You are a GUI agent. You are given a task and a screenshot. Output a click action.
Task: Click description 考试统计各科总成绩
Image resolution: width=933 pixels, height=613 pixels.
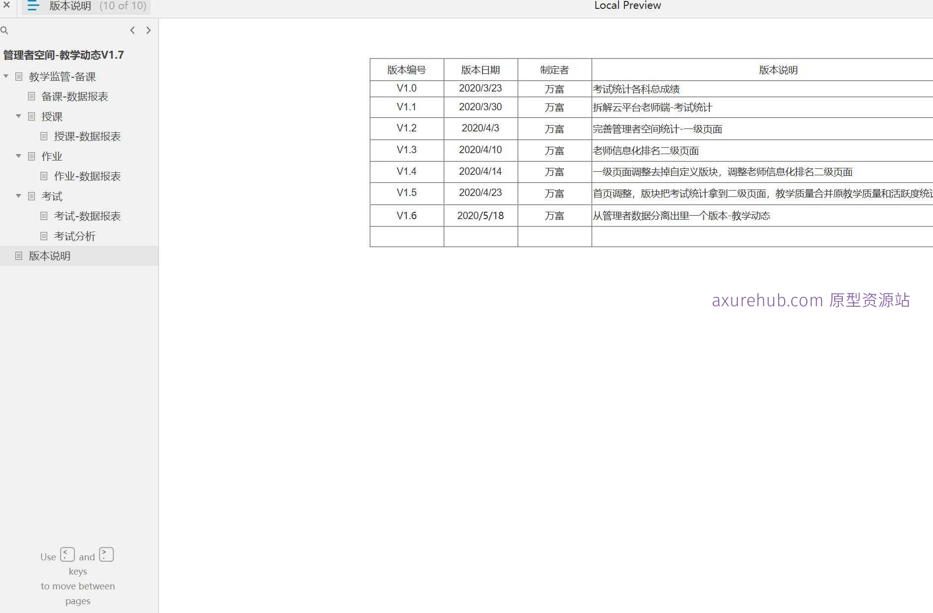click(x=636, y=89)
